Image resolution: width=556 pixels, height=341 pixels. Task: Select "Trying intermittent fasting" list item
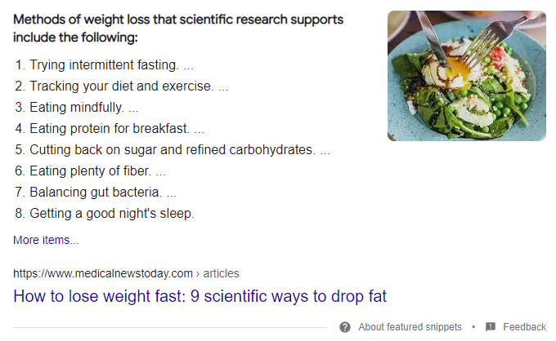point(103,64)
